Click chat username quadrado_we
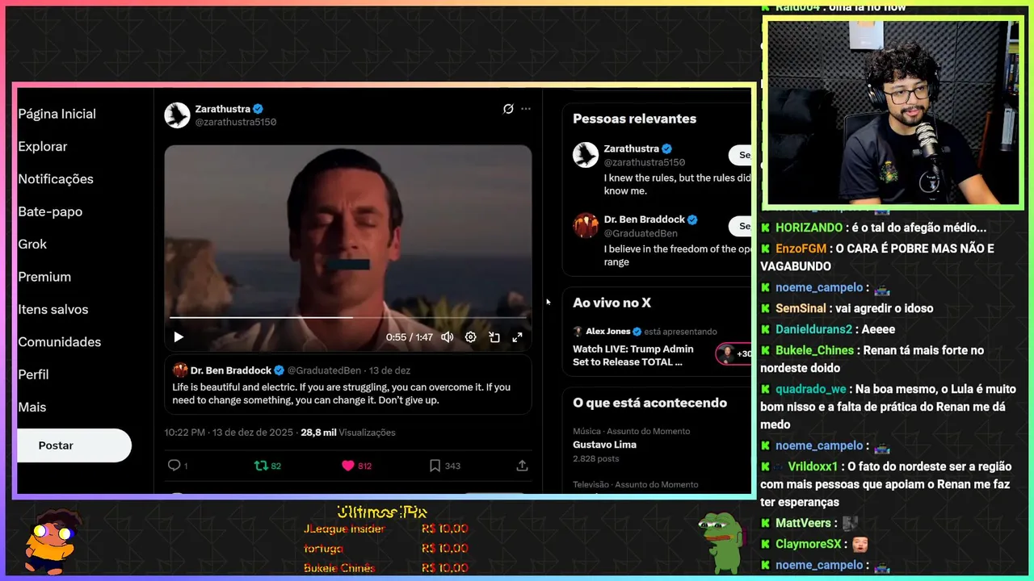Viewport: 1034px width, 581px height. pos(811,389)
